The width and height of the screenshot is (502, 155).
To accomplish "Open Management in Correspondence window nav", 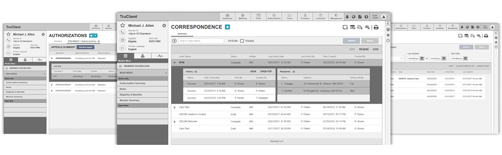I will coord(336,17).
